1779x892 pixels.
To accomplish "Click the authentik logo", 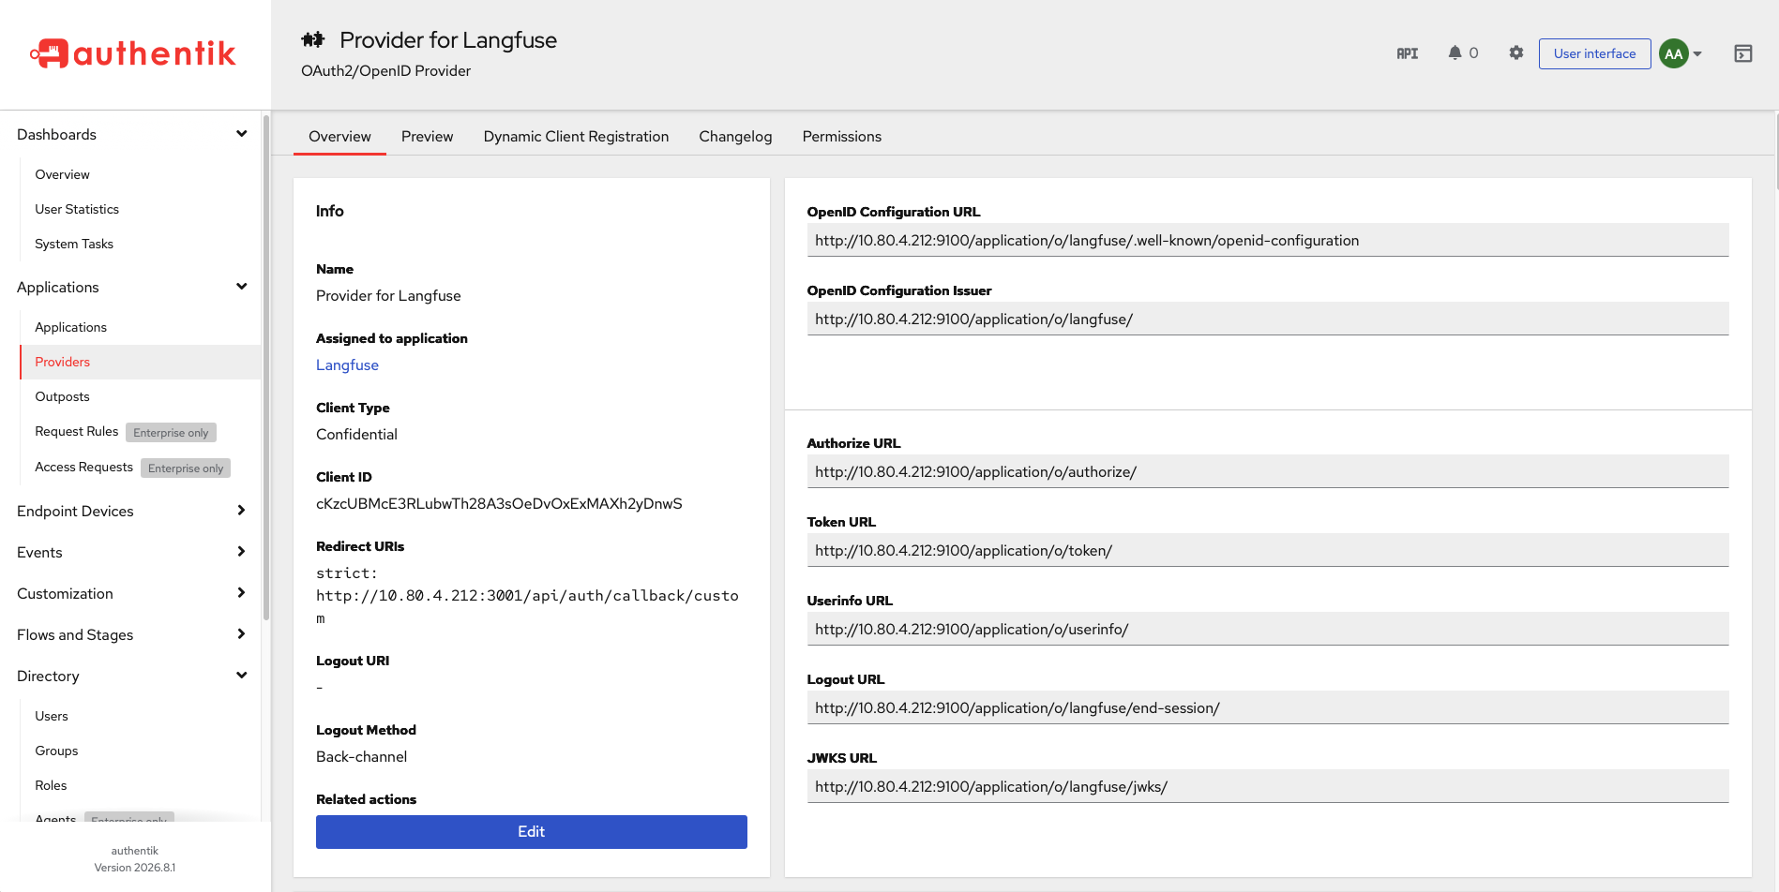I will click(133, 53).
